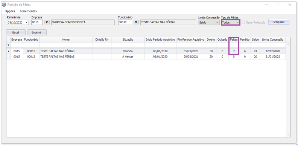The height and width of the screenshot is (146, 298).
Task: Click the TESTE FALTAS NAS FÉRIAS employee field
Action: coord(168,23)
